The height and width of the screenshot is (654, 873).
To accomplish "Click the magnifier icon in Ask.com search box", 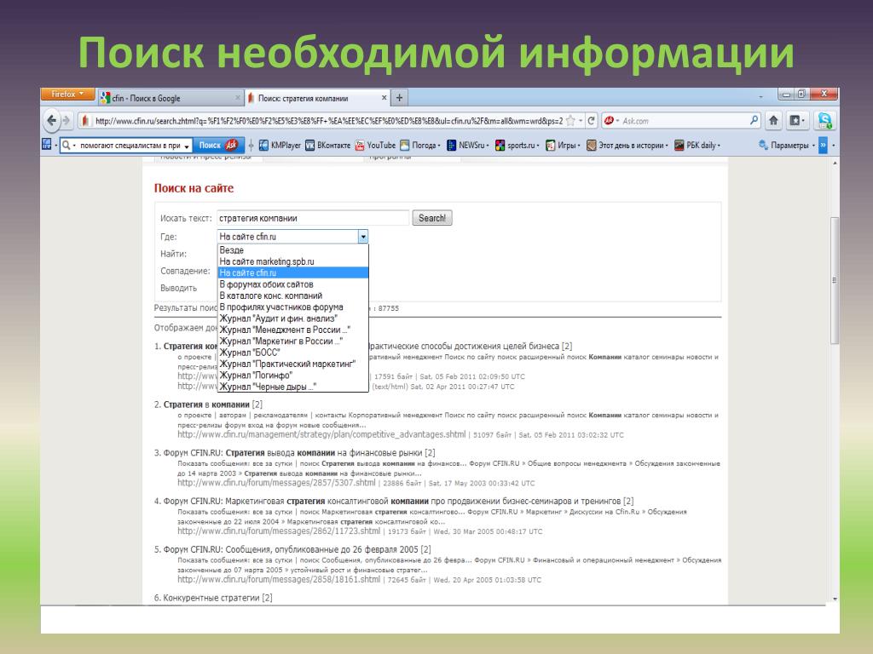I will coord(754,120).
